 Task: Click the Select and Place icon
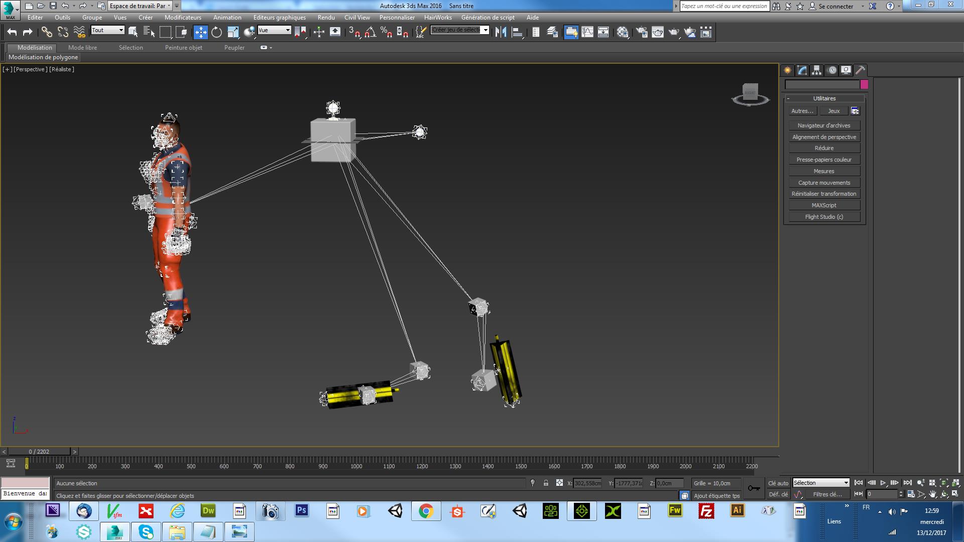(x=249, y=32)
